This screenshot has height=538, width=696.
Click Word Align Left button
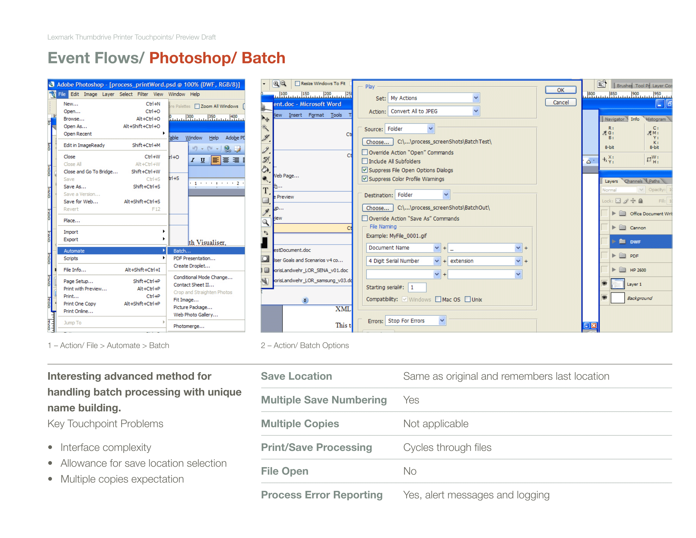(x=216, y=160)
